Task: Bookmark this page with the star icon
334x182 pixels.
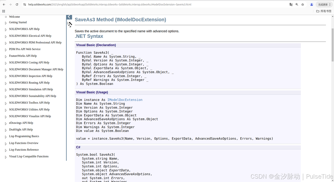Action: click(303, 4)
